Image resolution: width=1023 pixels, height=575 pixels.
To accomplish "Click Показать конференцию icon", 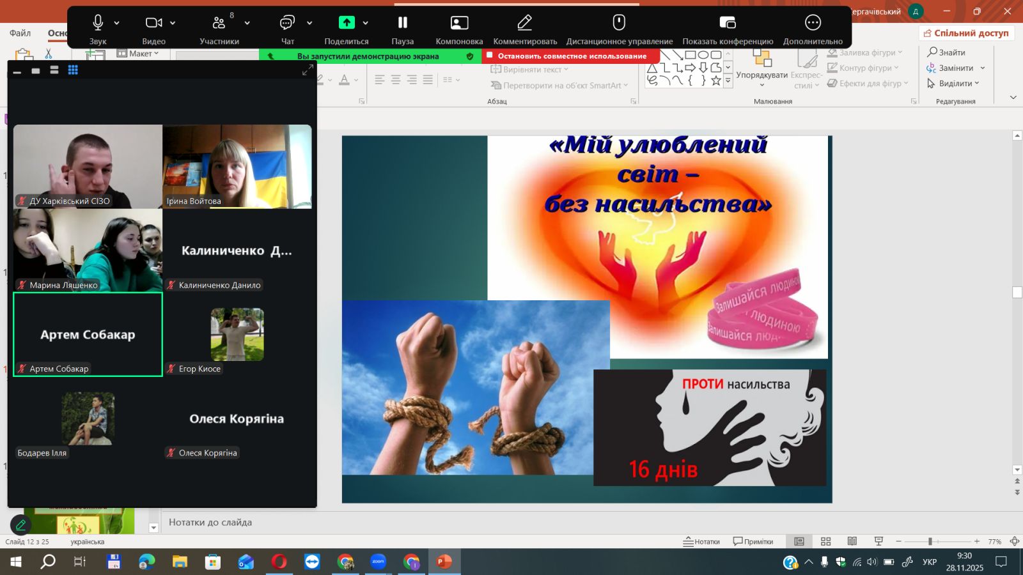I will (727, 23).
